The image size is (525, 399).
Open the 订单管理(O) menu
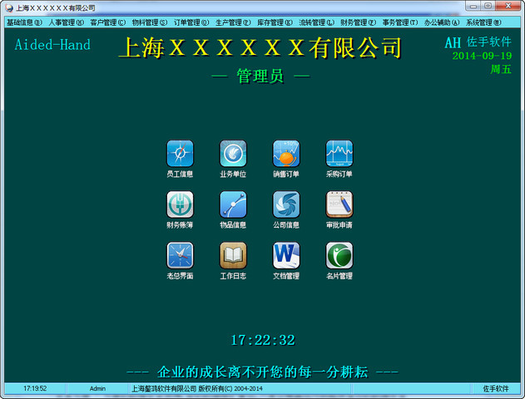pyautogui.click(x=191, y=22)
